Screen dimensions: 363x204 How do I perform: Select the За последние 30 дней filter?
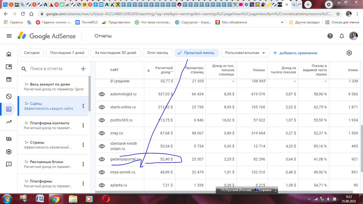115,53
